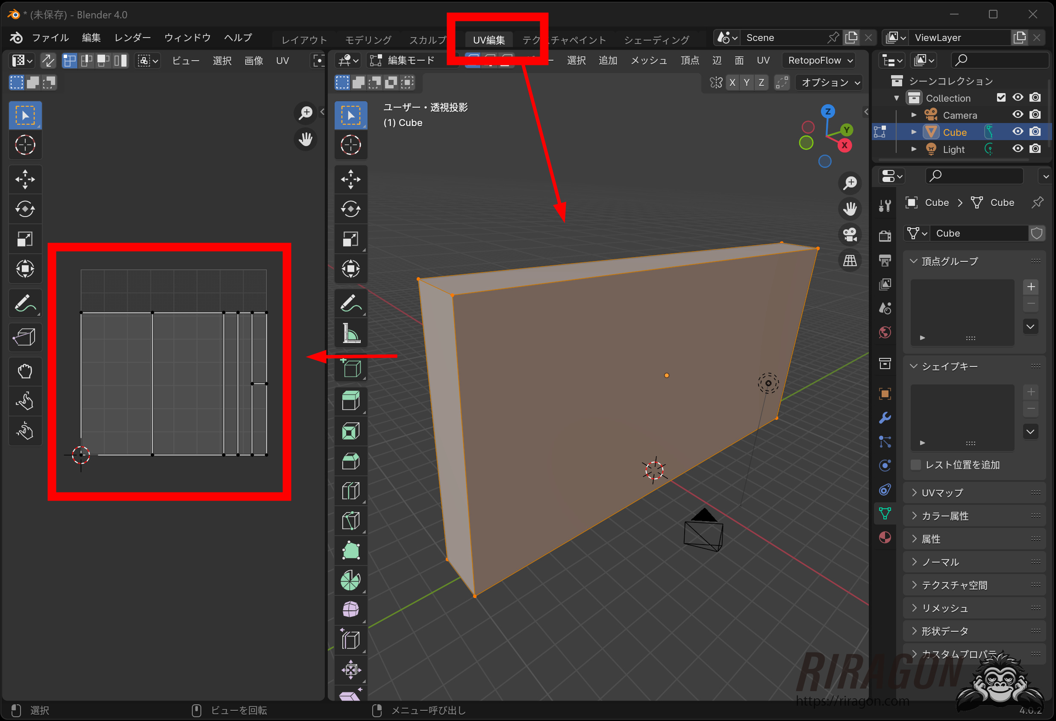The width and height of the screenshot is (1056, 721).
Task: Select the Rip Region tool in UV toolbar
Action: point(25,337)
